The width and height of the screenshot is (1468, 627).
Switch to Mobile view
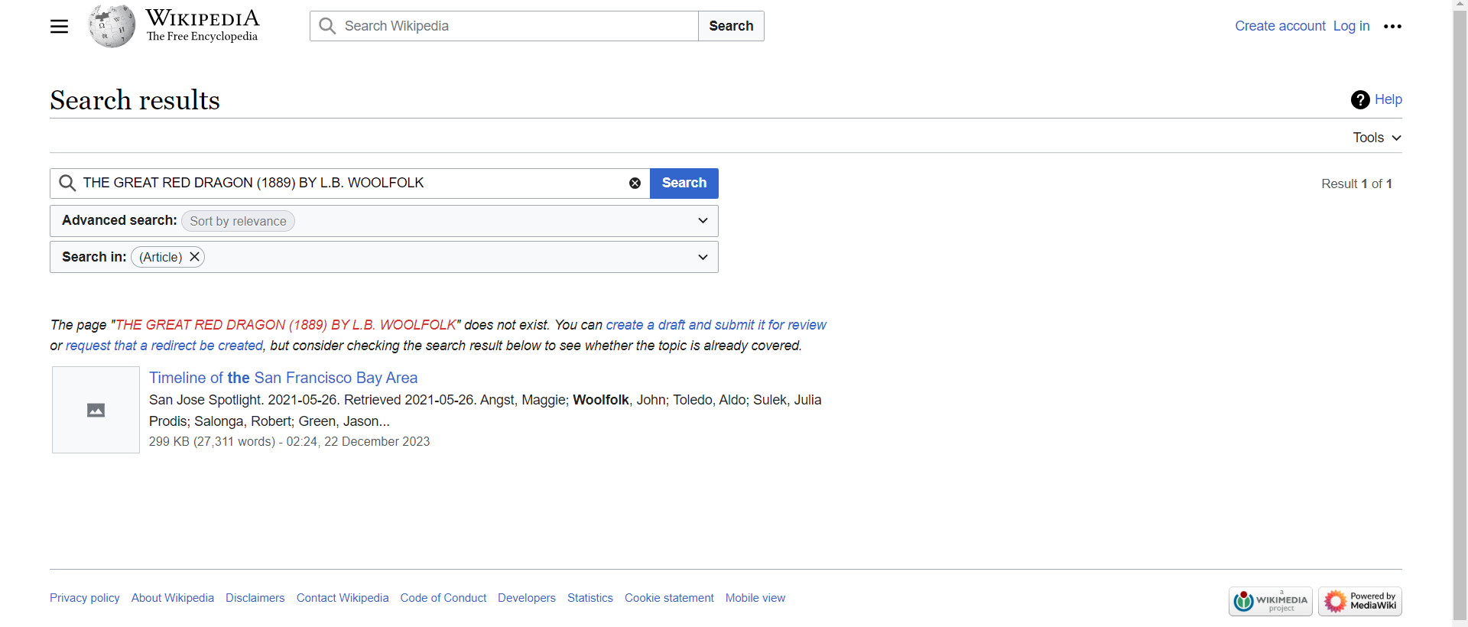(x=755, y=598)
